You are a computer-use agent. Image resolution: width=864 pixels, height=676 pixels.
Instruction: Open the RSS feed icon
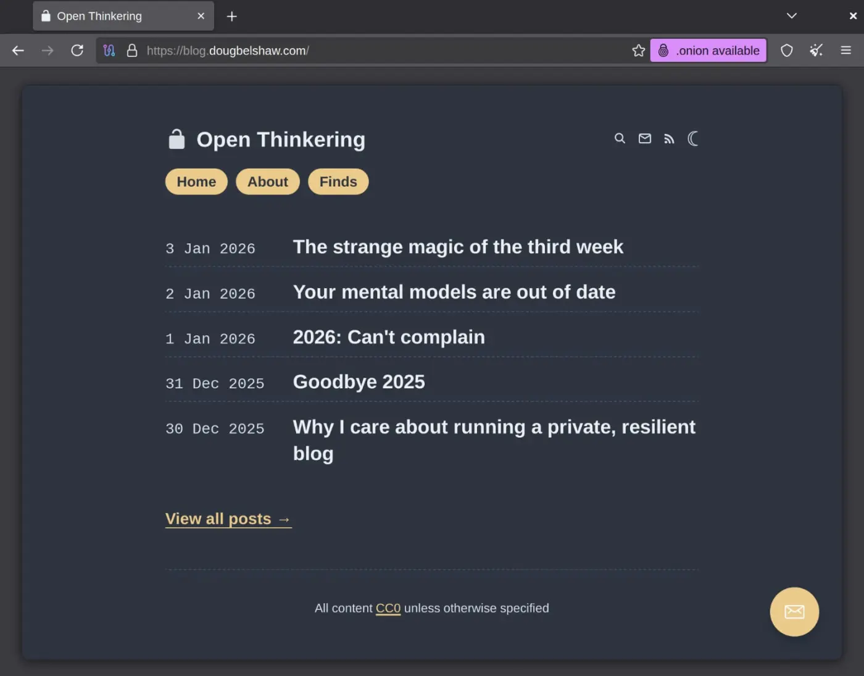coord(669,139)
